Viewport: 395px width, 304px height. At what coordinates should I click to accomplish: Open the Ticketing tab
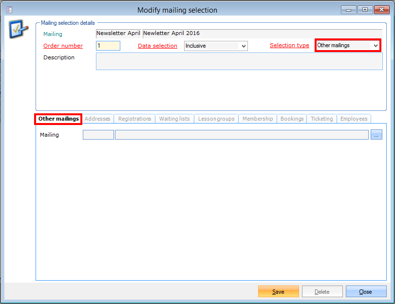point(321,119)
